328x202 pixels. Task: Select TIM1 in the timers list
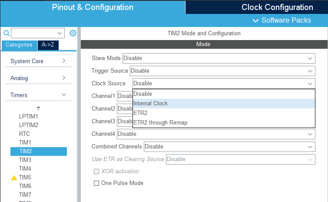[25, 142]
